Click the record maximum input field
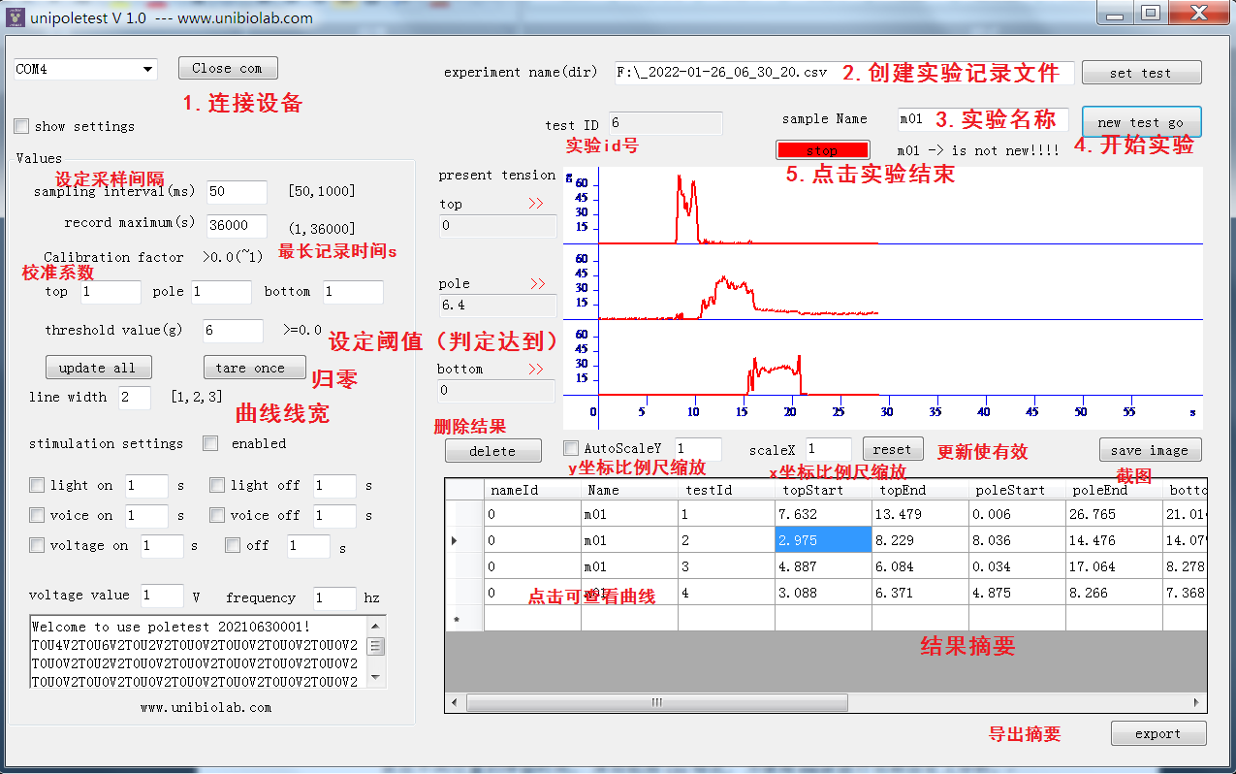1236x774 pixels. (237, 225)
